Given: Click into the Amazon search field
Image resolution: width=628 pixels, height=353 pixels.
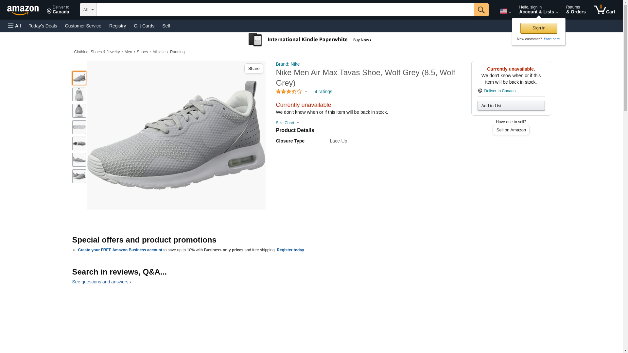Looking at the screenshot, I should [285, 10].
